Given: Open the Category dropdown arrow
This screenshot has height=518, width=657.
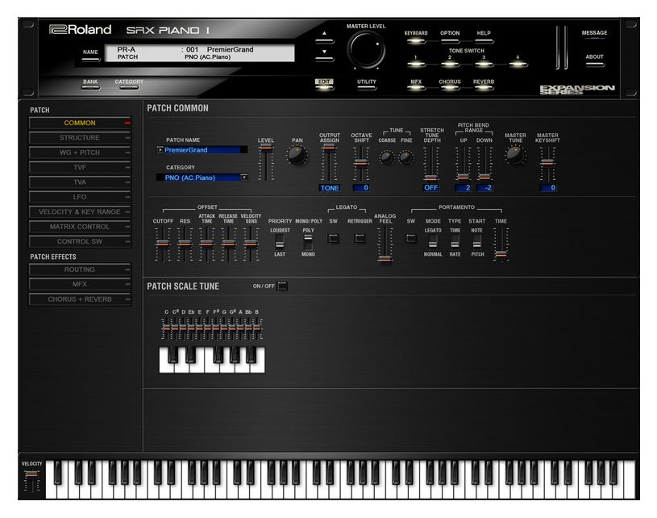Looking at the screenshot, I should [x=244, y=178].
